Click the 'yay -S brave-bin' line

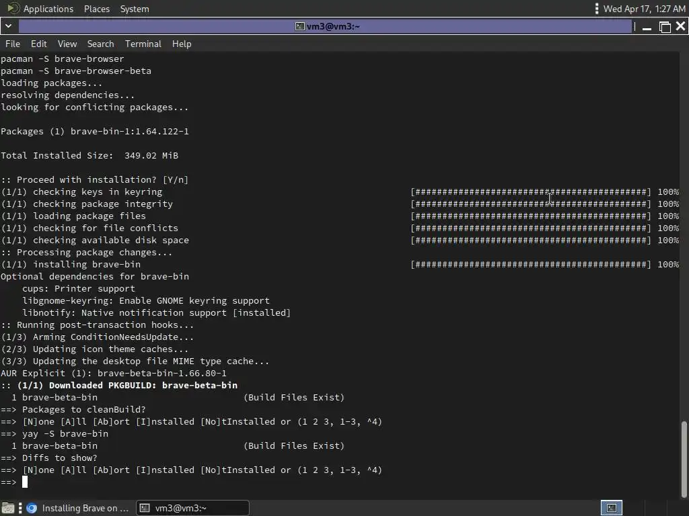tap(55, 433)
